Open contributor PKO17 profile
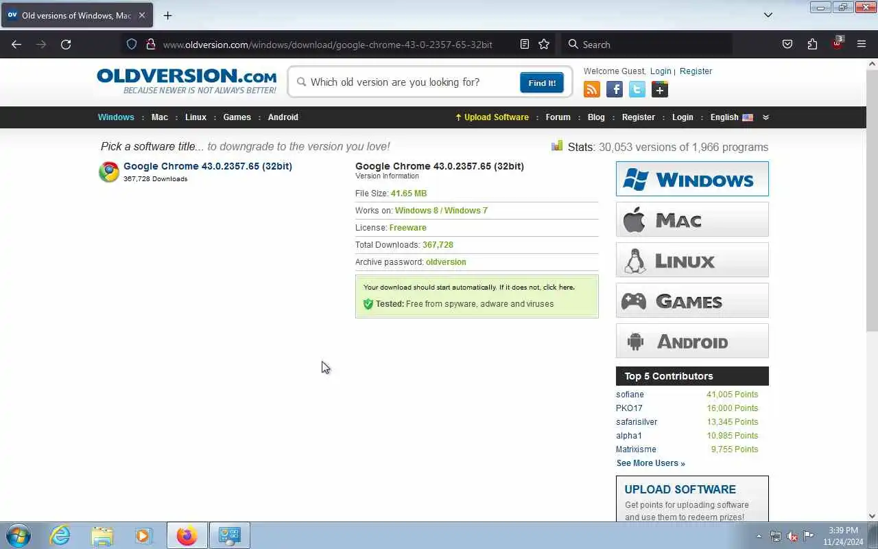The image size is (878, 549). tap(629, 408)
